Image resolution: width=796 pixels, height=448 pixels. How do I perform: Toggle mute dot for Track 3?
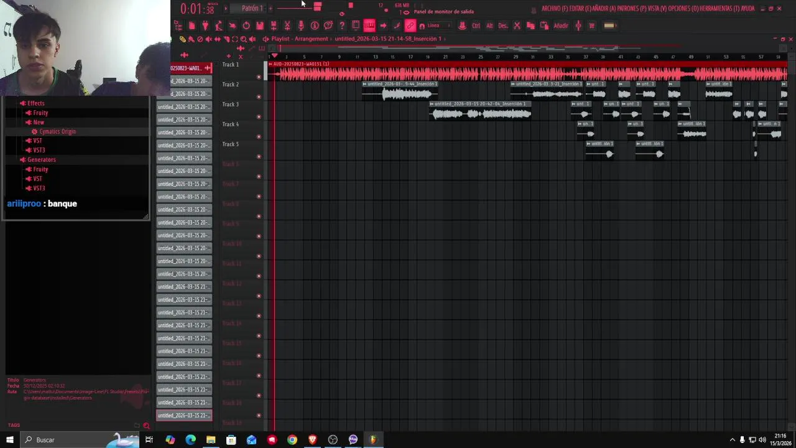tap(259, 117)
